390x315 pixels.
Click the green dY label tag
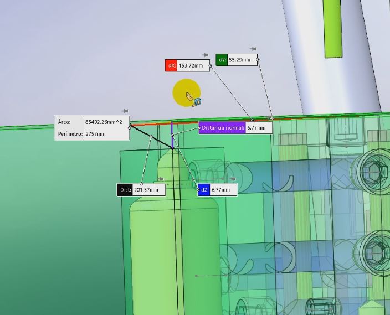[x=222, y=60]
